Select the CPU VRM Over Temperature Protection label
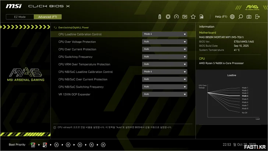Viewport: 268px width, 151px height. pos(84,64)
